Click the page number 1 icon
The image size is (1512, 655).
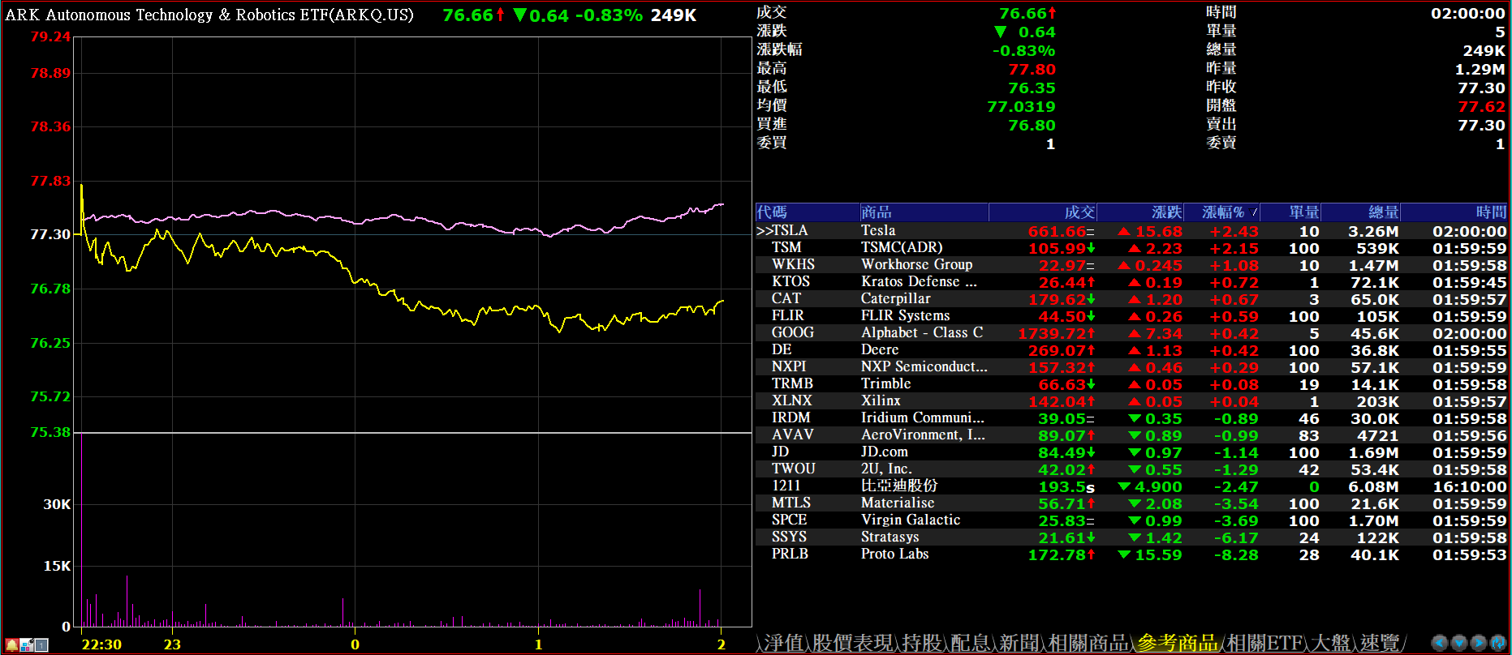pos(41,645)
